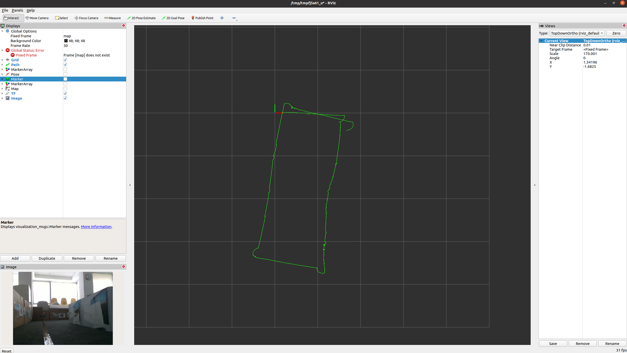Choose the Select tool
Image resolution: width=627 pixels, height=353 pixels.
pyautogui.click(x=61, y=18)
